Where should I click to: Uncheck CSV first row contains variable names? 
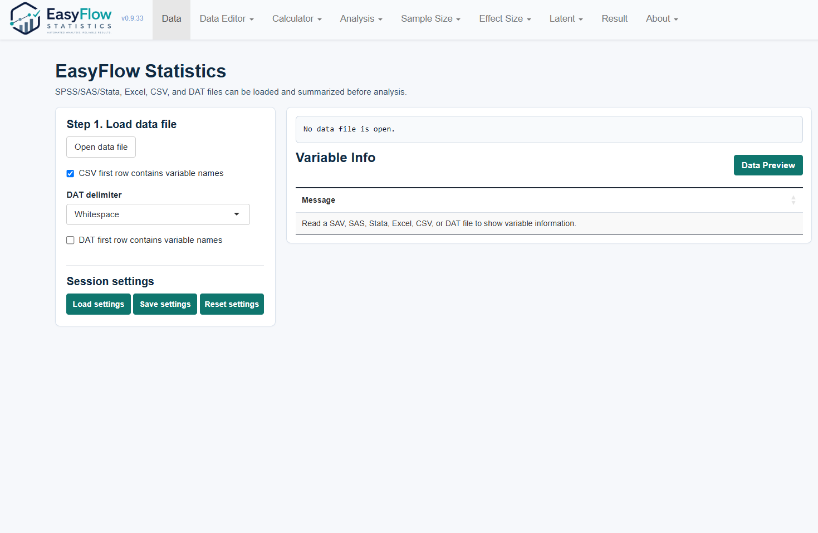(70, 173)
